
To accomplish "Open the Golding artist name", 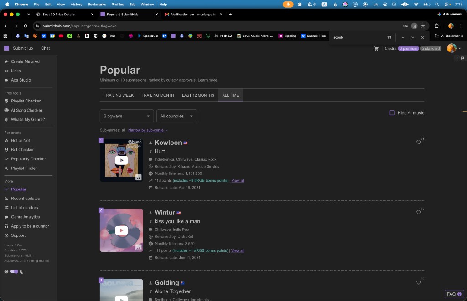I will pyautogui.click(x=166, y=283).
